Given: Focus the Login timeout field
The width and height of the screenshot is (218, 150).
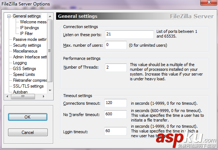Looking at the screenshot, I should point(116,131).
